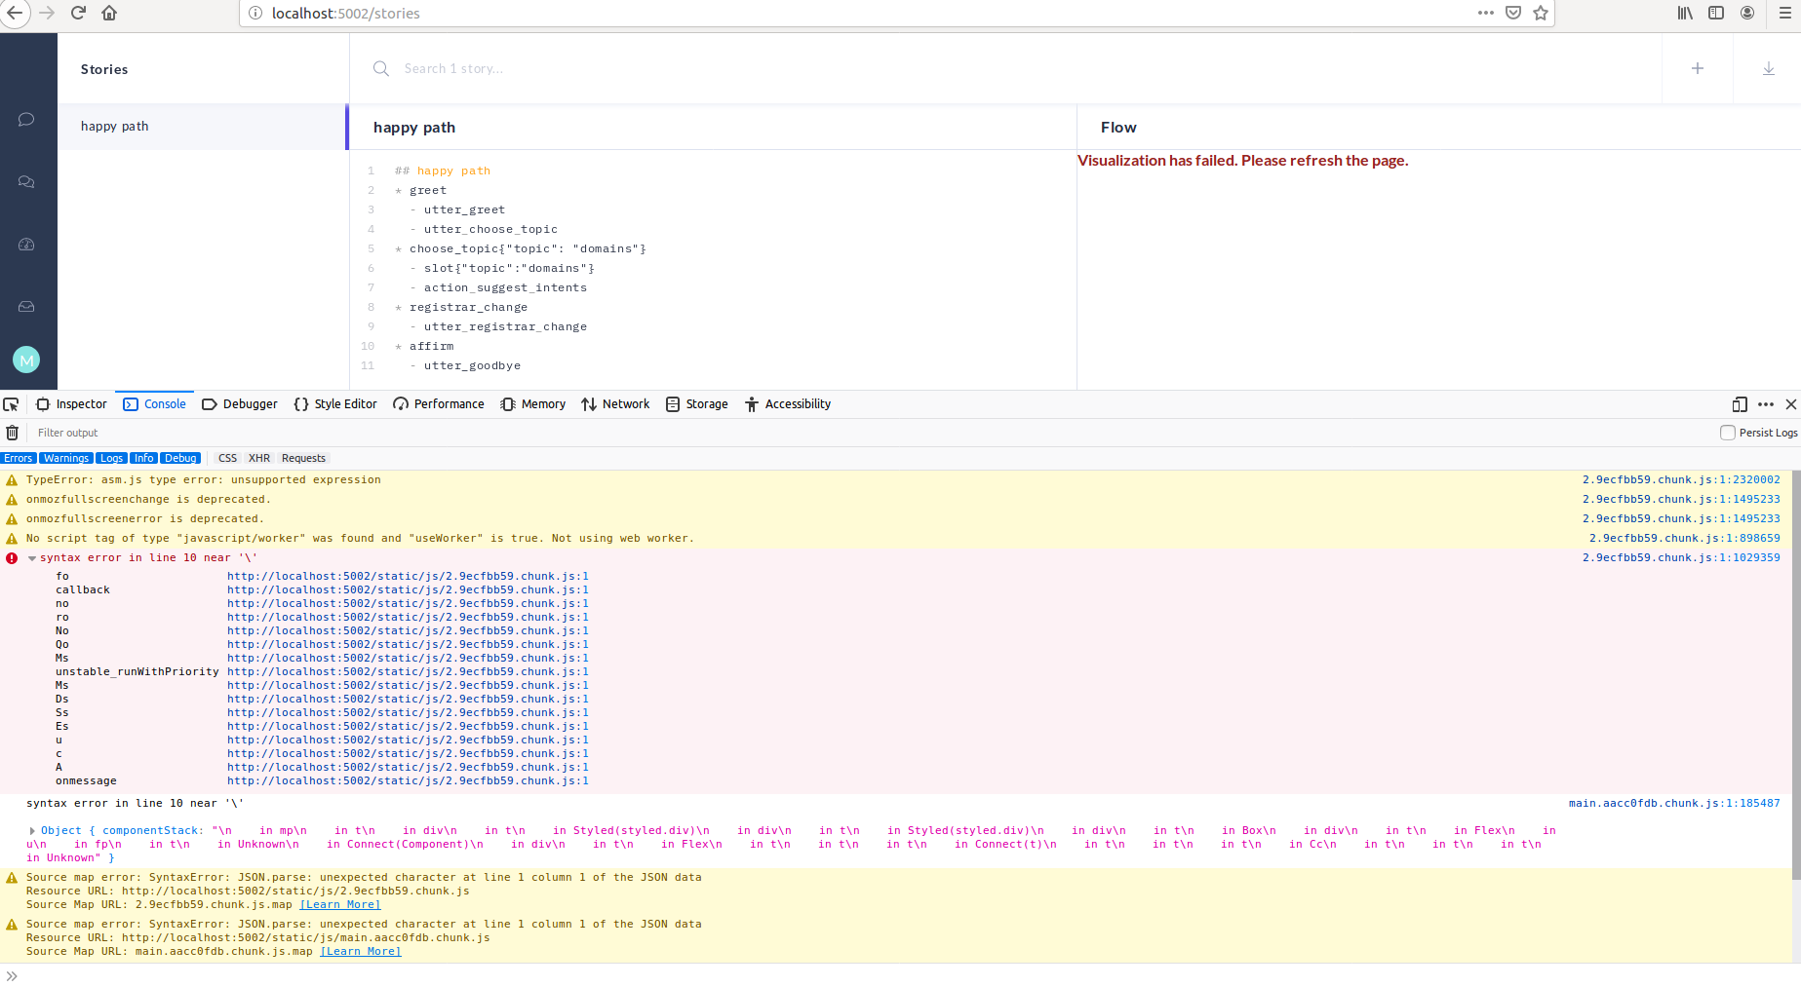The height and width of the screenshot is (987, 1801).
Task: Collapse the syntax error stack trace
Action: point(32,558)
